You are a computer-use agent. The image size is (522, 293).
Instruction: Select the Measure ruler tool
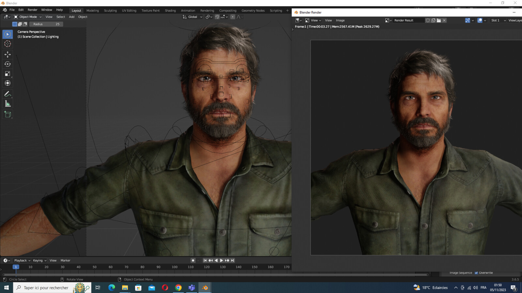[x=8, y=104]
